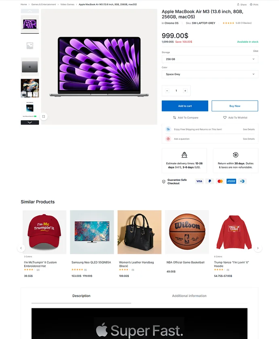Viewport: 279px width, 339px height.
Task: Switch to Additional information tab
Action: 189,296
